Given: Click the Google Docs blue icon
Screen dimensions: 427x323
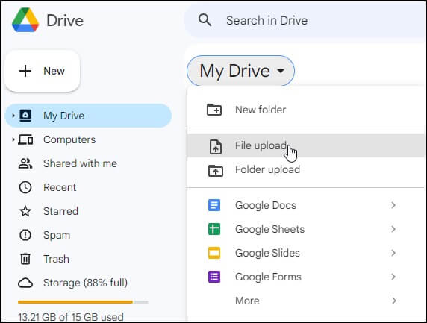Looking at the screenshot, I should 214,205.
